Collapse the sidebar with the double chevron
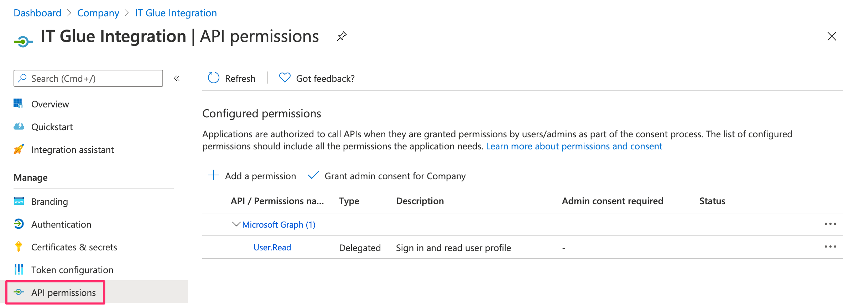849x308 pixels. 177,78
